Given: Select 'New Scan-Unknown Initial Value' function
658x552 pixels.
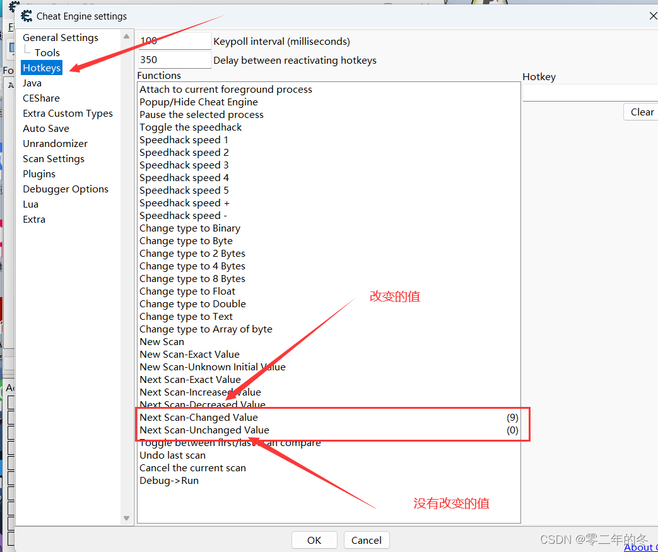Looking at the screenshot, I should click(329, 367).
